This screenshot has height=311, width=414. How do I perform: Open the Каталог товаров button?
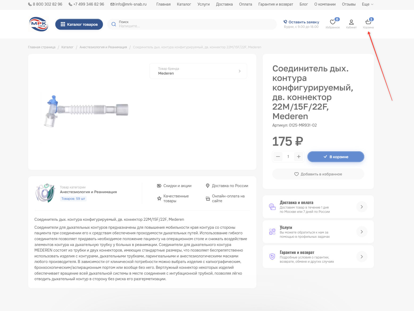79,24
